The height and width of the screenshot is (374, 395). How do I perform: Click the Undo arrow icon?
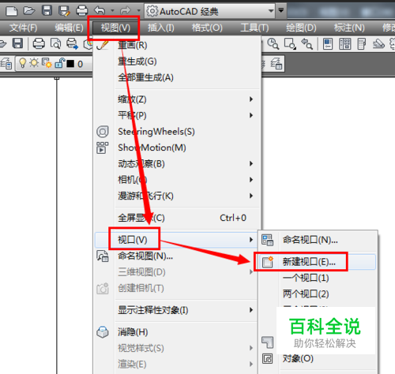coord(100,11)
